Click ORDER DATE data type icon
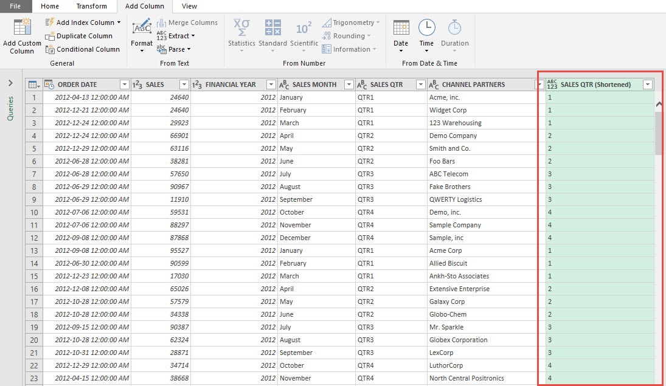 point(49,84)
